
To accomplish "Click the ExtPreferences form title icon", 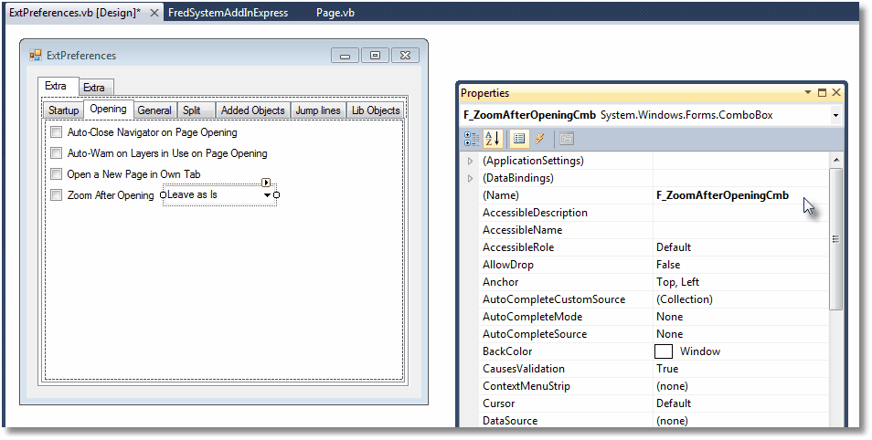I will coord(36,55).
